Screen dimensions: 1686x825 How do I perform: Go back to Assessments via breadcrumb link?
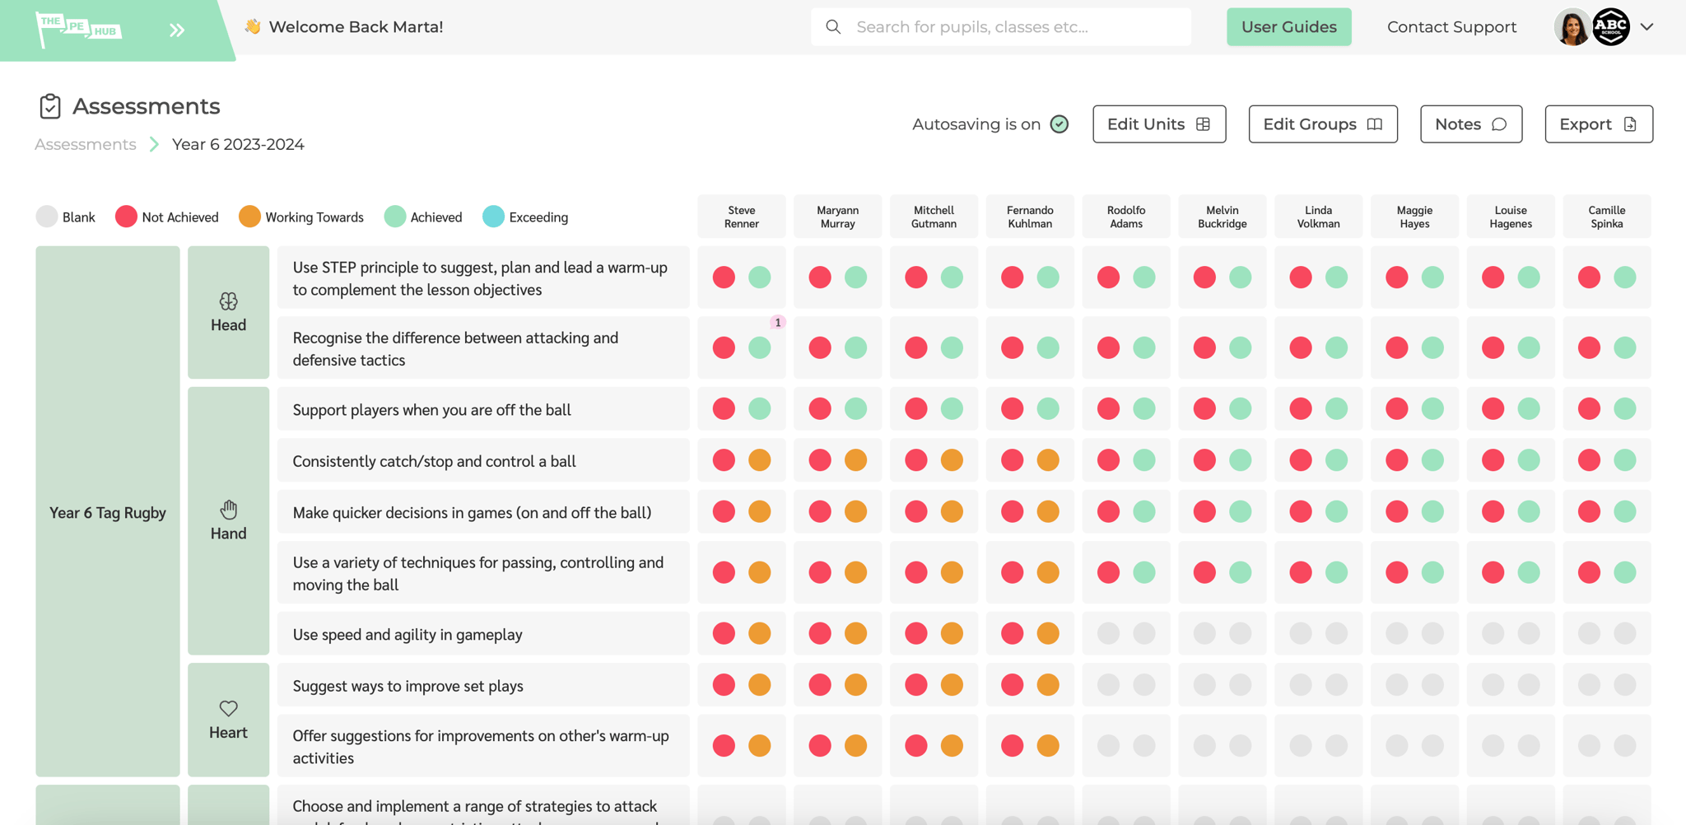85,144
